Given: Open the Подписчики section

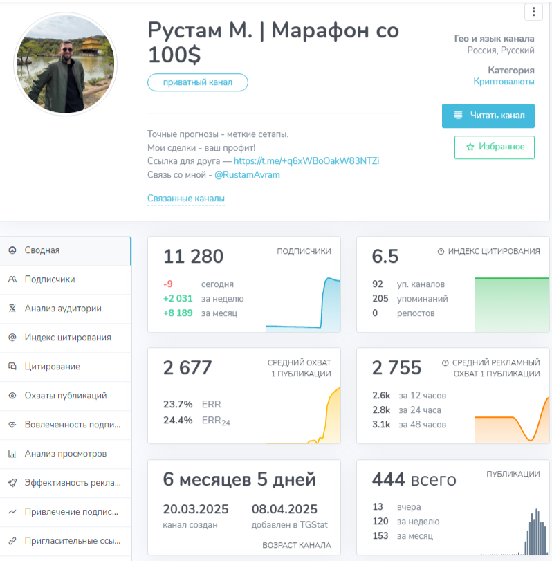Looking at the screenshot, I should tap(66, 279).
